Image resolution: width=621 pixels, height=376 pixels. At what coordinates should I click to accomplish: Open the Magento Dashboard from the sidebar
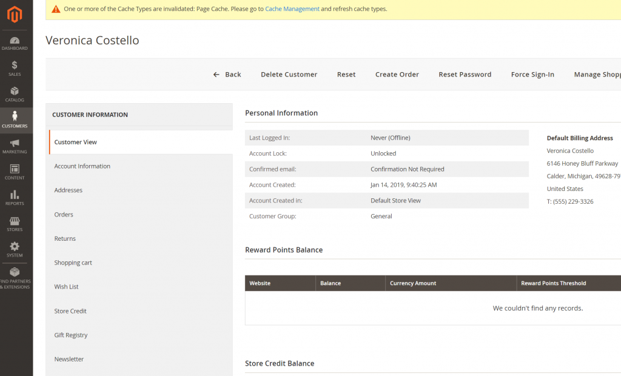click(15, 43)
